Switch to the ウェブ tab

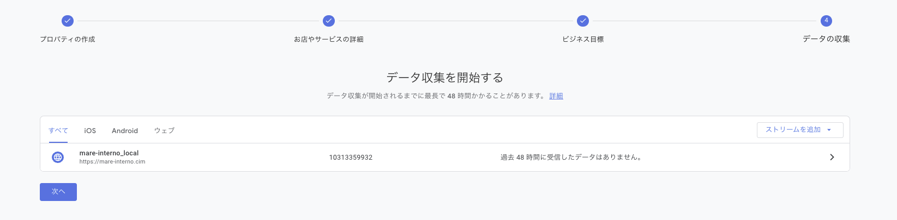[x=164, y=131]
